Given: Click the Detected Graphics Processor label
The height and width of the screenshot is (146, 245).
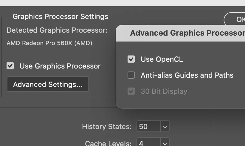Looking at the screenshot, I should coord(57,30).
